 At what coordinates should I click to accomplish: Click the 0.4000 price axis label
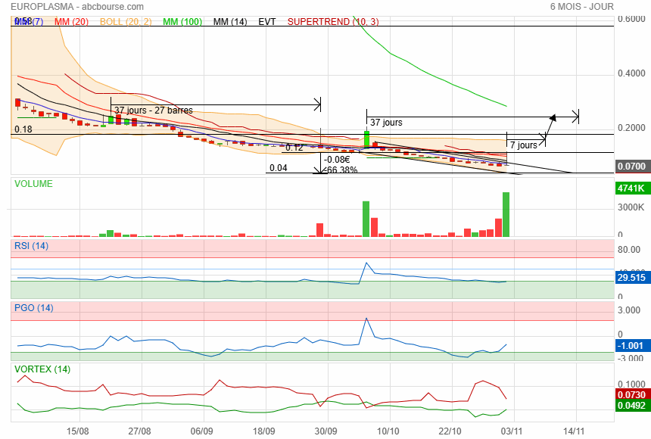click(x=631, y=73)
